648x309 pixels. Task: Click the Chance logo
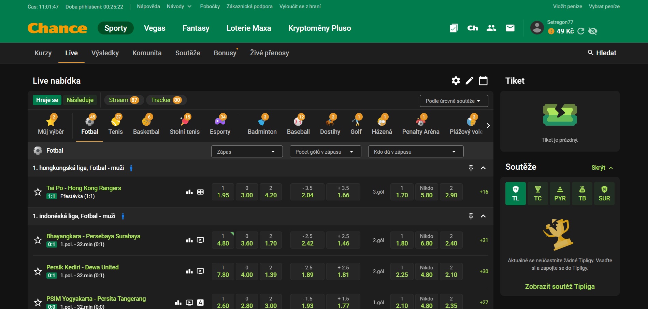point(57,28)
